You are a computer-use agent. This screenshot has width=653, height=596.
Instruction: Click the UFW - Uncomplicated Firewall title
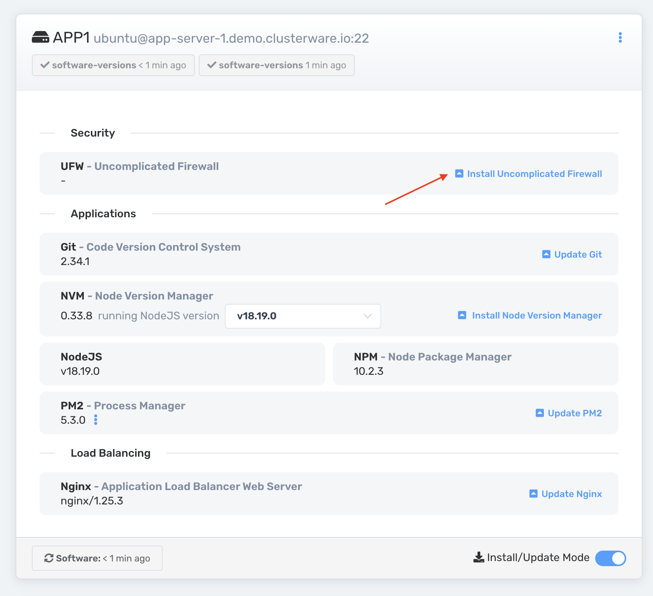point(140,166)
